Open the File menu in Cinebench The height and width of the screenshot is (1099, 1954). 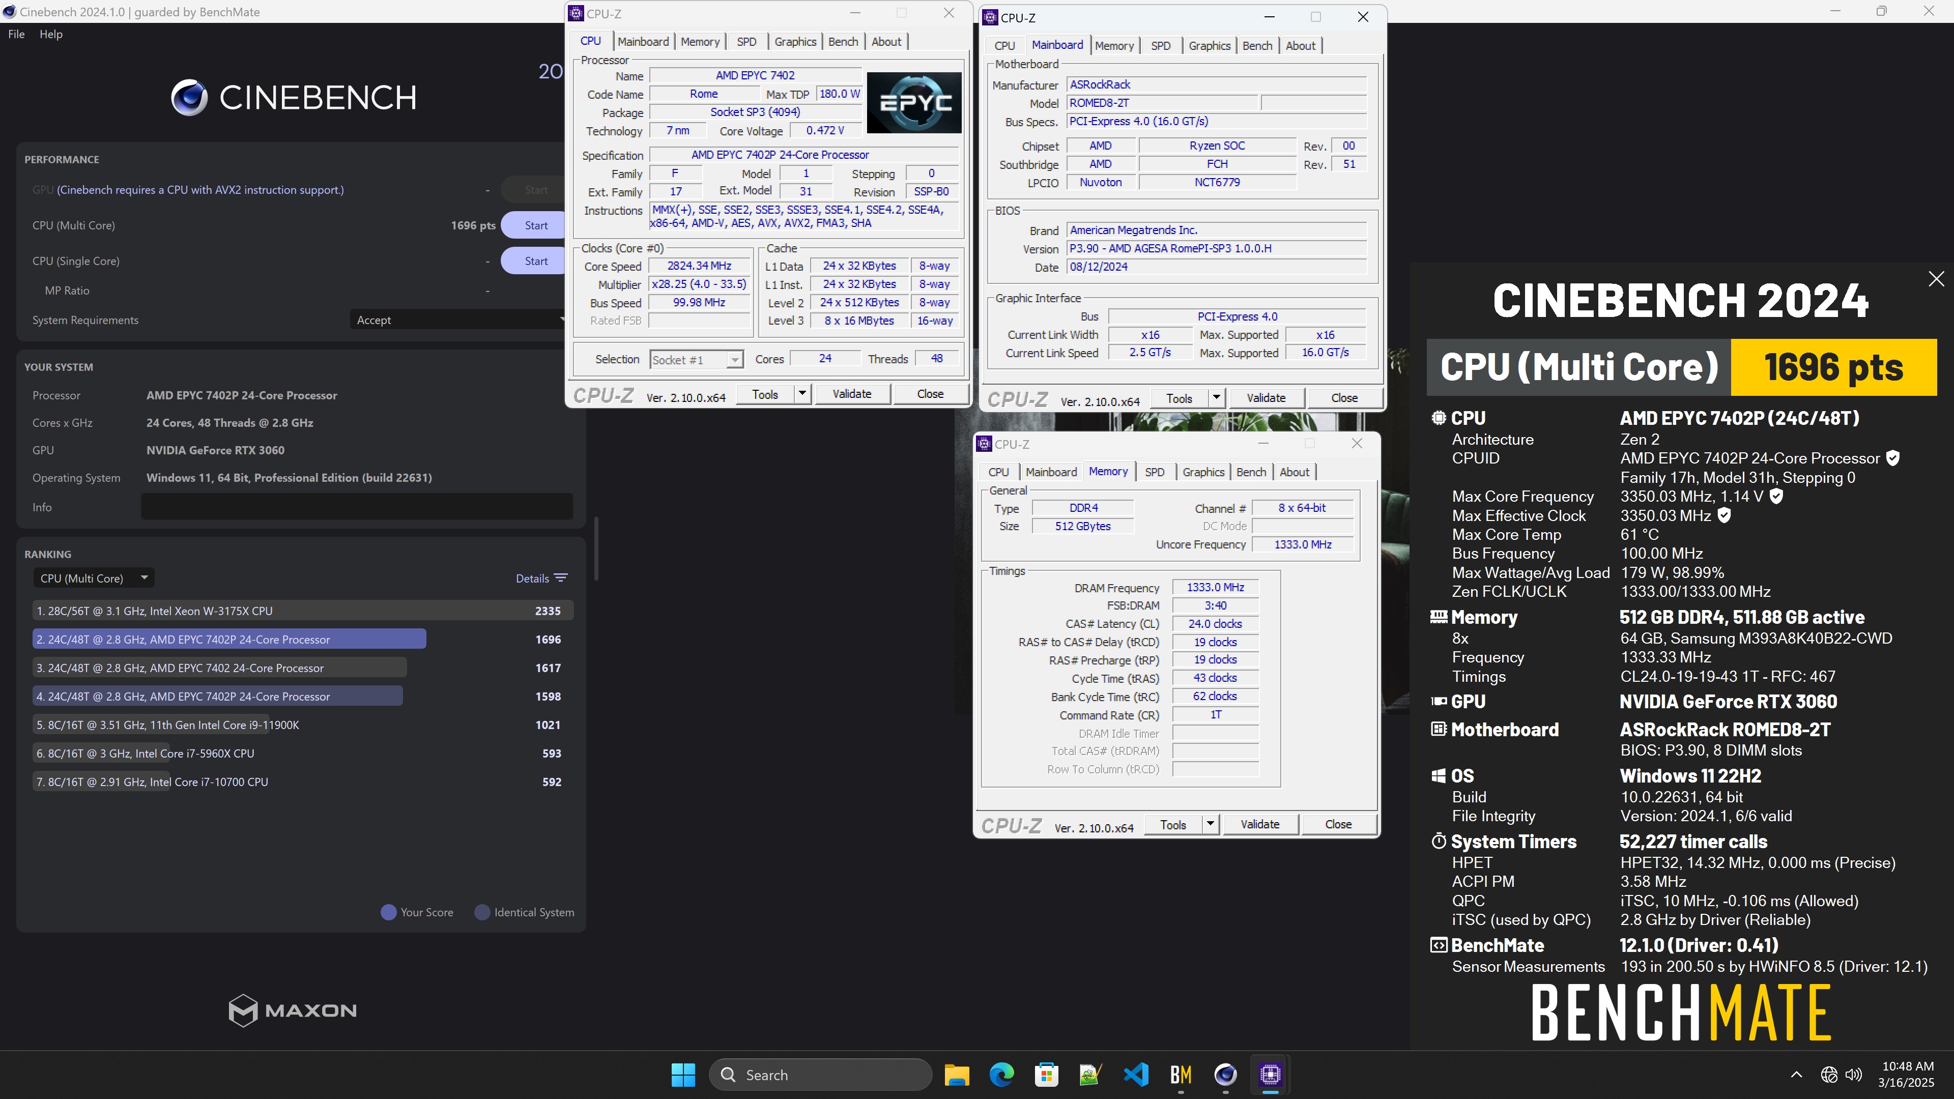(16, 34)
